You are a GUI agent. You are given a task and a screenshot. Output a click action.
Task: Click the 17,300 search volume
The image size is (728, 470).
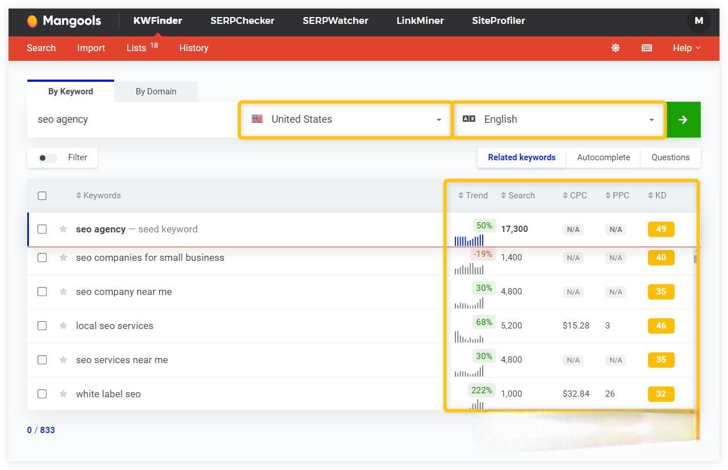click(x=514, y=229)
